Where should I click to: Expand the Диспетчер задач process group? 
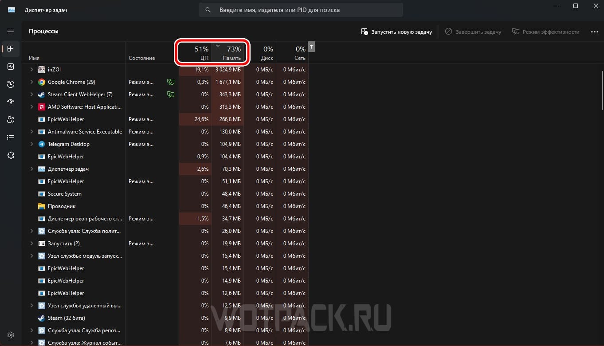click(31, 169)
